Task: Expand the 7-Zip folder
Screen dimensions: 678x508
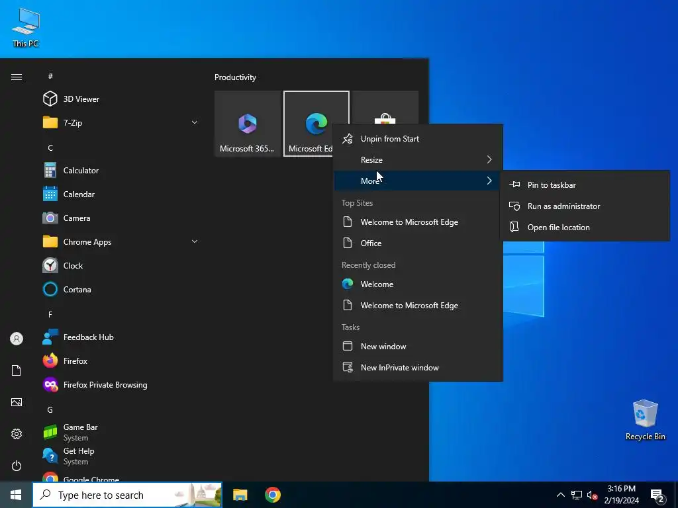Action: click(x=195, y=122)
